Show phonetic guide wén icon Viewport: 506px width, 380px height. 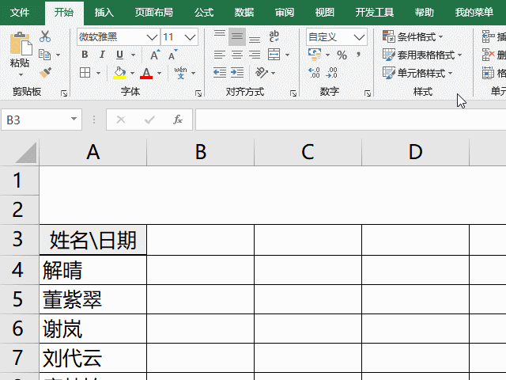tap(181, 73)
